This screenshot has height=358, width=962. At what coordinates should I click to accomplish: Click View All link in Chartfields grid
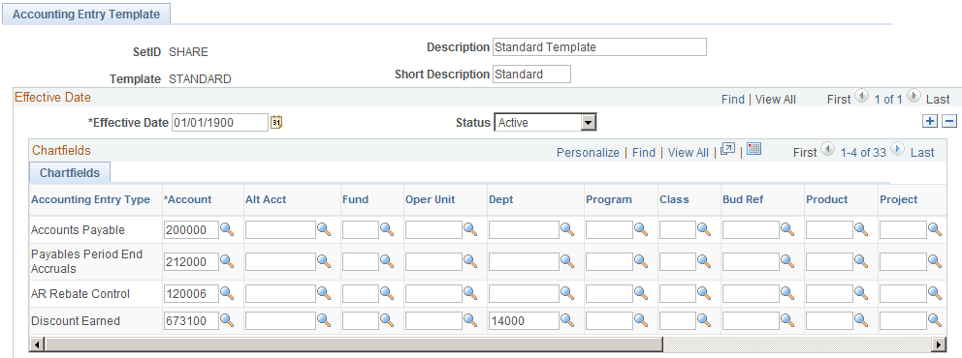[689, 153]
